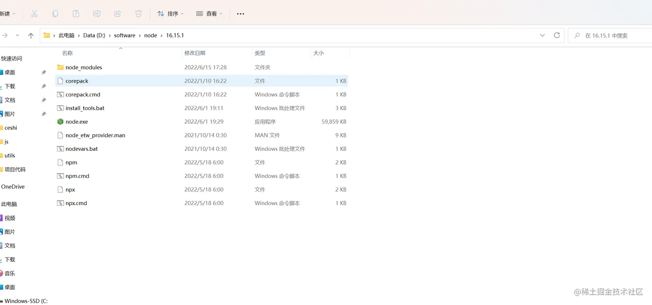Click node in the address breadcrumb
Viewport: 652px width, 305px height.
[150, 35]
